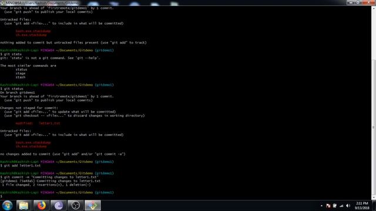Click '[gitdemo1 73e48a5] Committing changes' output line
Screen dimensions: 376x211
[51, 181]
